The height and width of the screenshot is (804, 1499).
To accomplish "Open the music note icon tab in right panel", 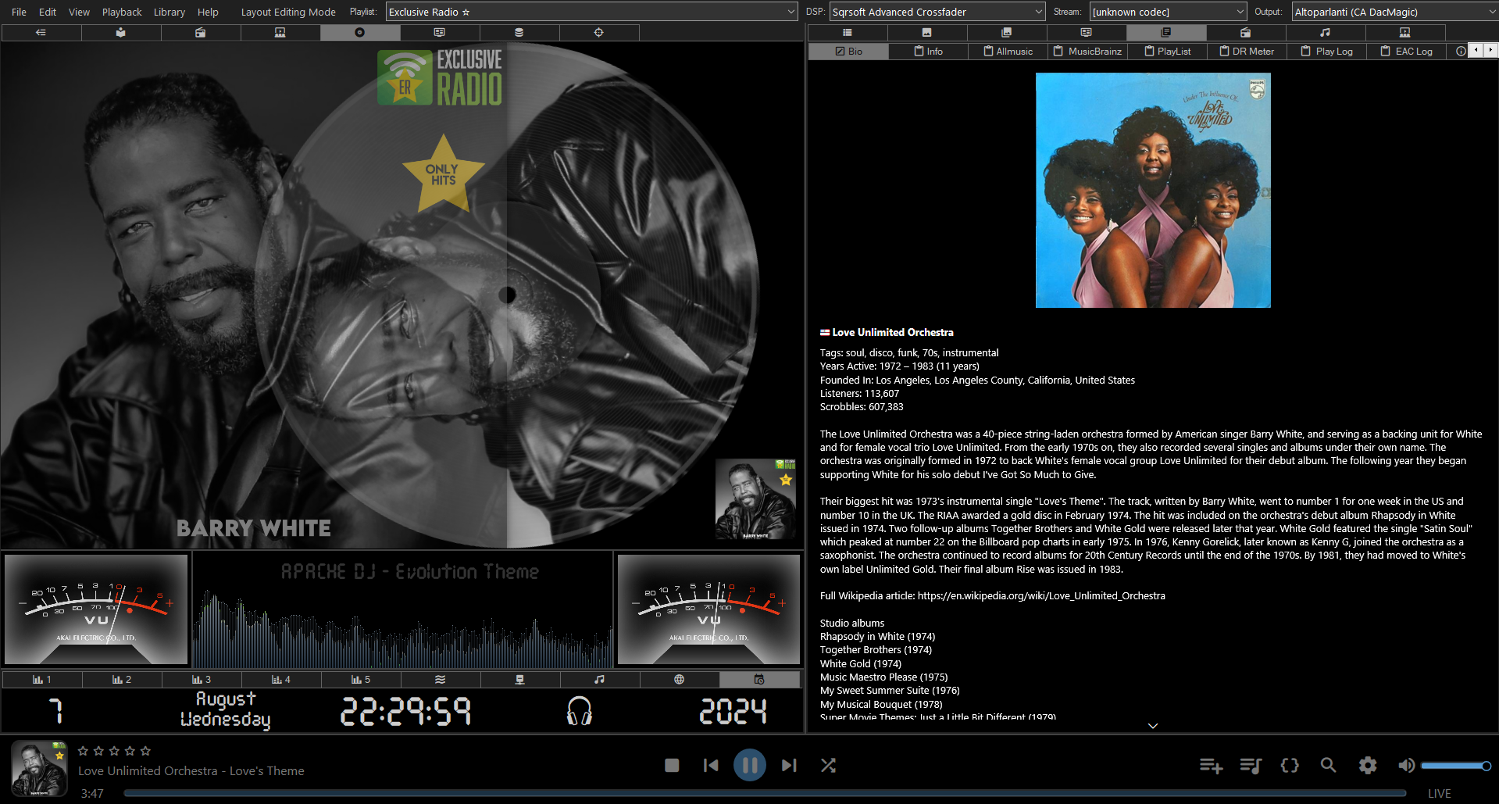I will coord(1325,33).
